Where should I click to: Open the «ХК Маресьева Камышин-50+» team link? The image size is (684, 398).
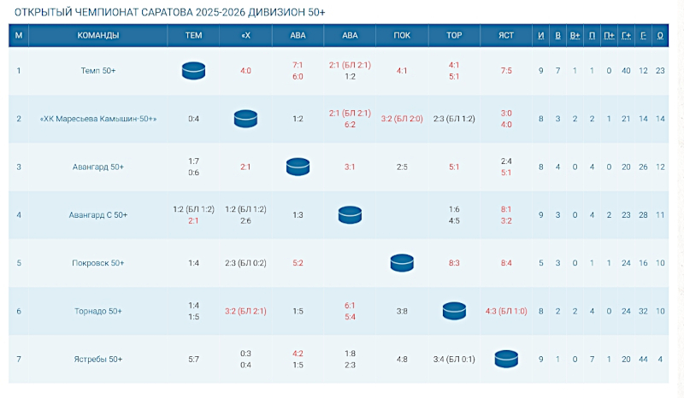tap(98, 119)
